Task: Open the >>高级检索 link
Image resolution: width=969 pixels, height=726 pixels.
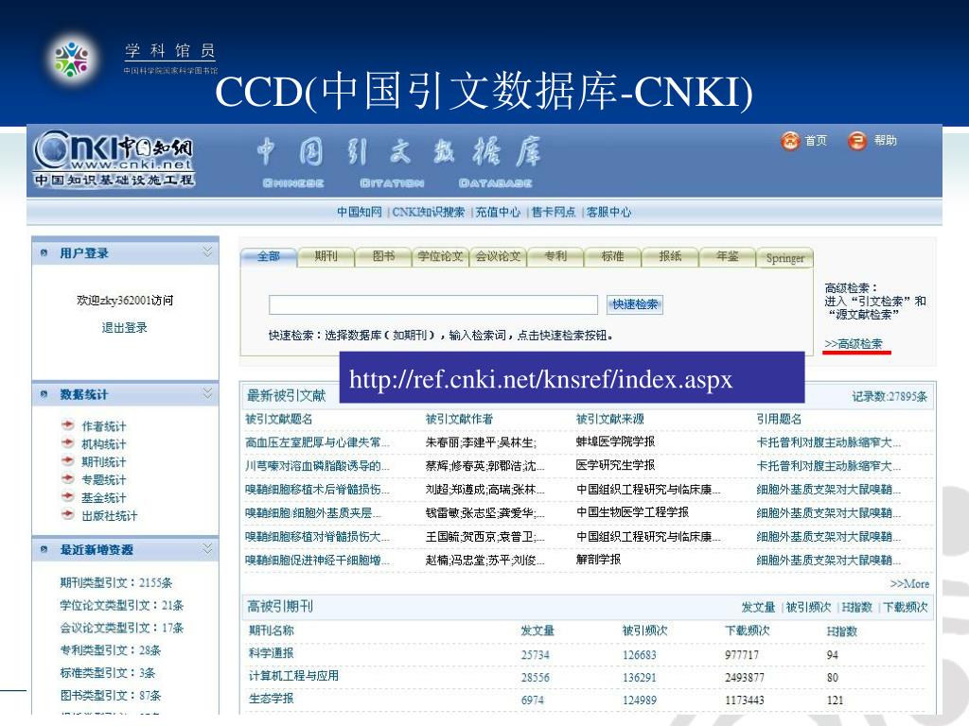Action: click(x=854, y=344)
